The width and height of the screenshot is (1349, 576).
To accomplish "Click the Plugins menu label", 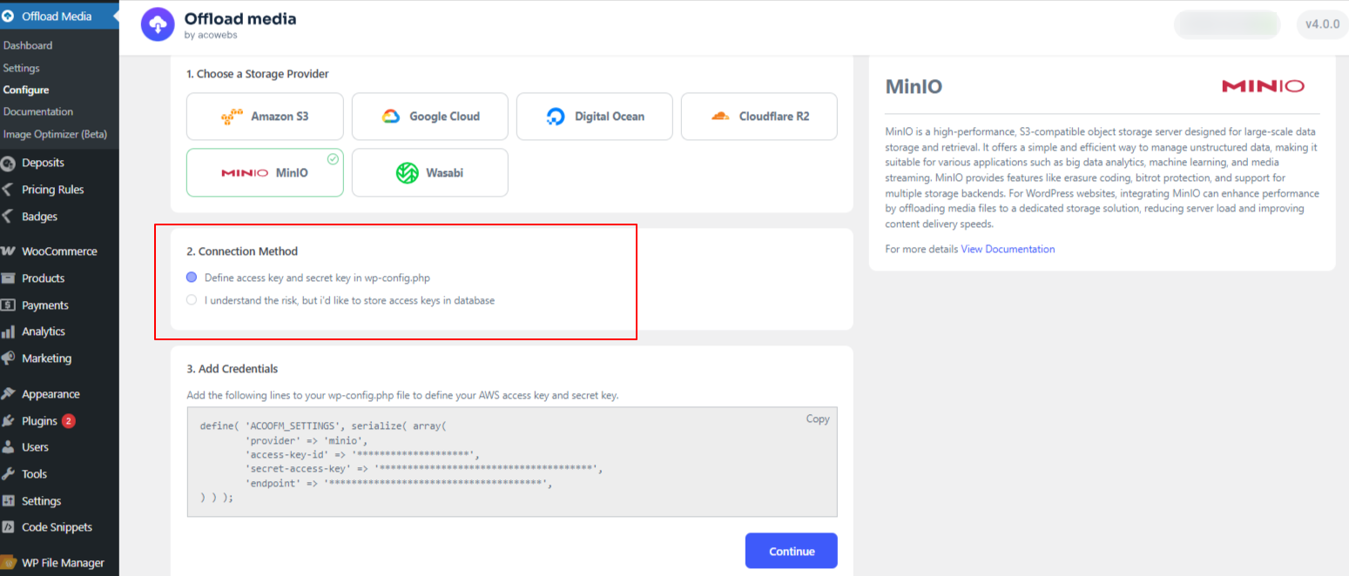I will pos(39,421).
